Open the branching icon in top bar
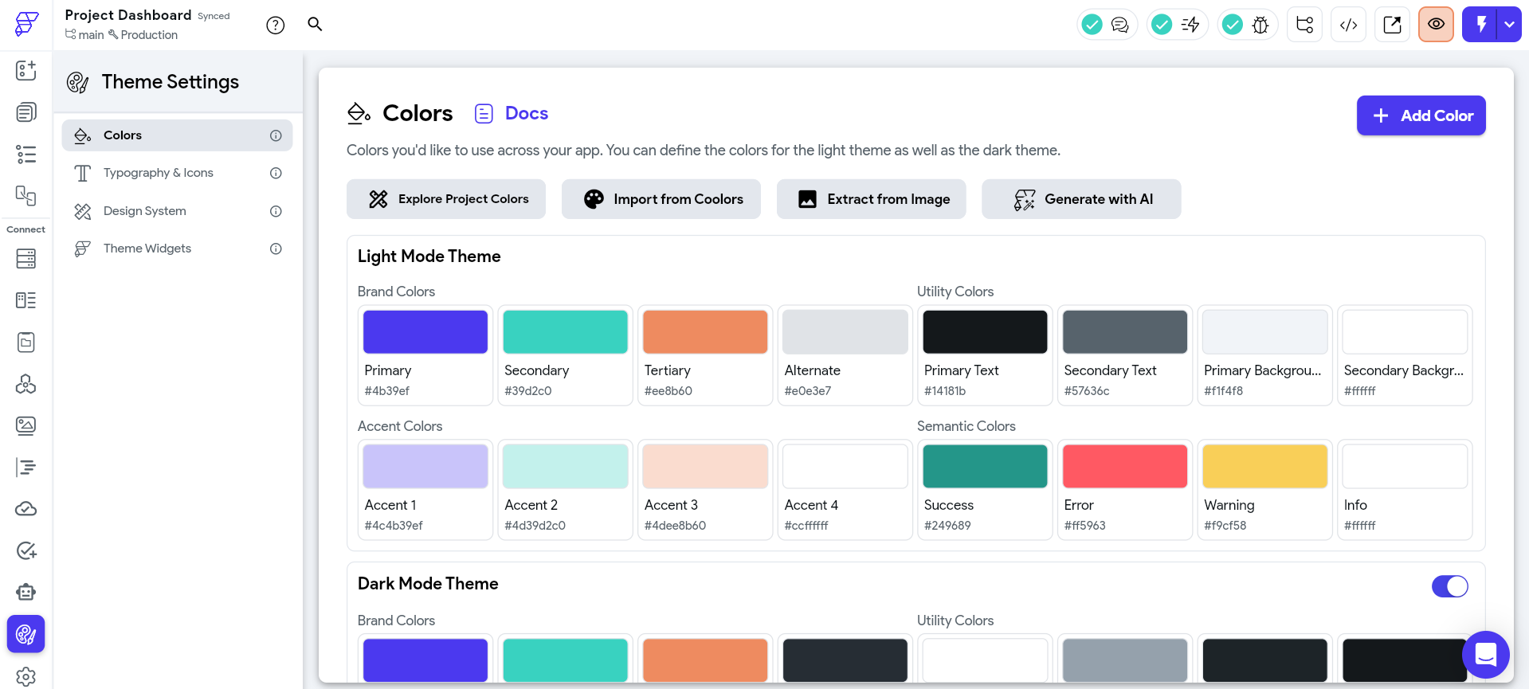 [x=1304, y=25]
